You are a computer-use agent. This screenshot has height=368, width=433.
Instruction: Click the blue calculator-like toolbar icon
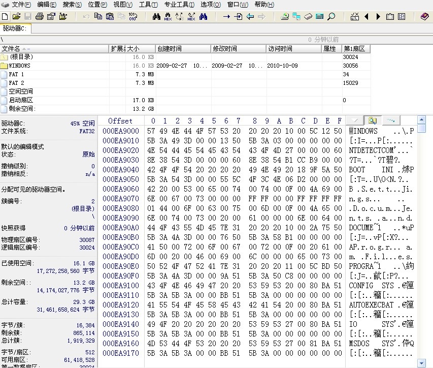(x=319, y=17)
